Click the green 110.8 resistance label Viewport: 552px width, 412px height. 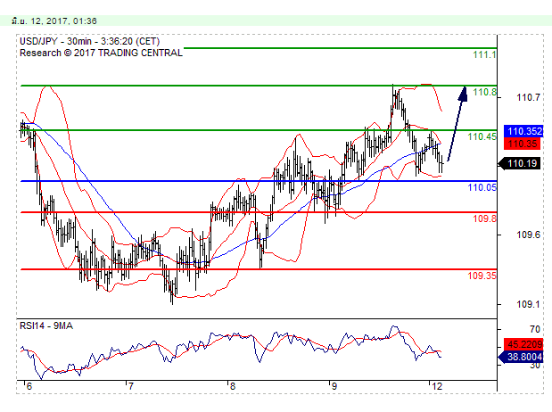pos(484,92)
